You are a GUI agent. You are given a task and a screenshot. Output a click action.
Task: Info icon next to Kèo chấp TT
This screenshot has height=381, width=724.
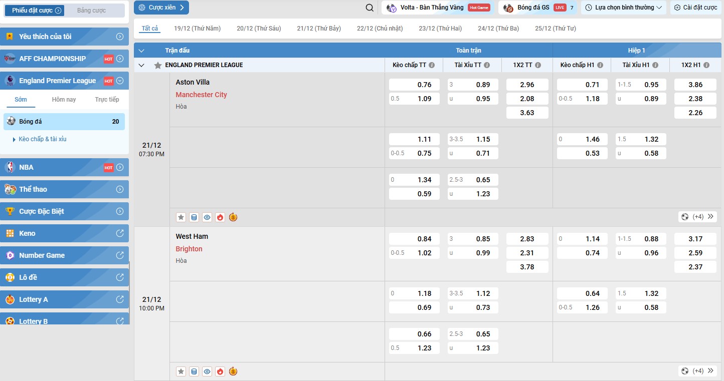click(x=432, y=65)
